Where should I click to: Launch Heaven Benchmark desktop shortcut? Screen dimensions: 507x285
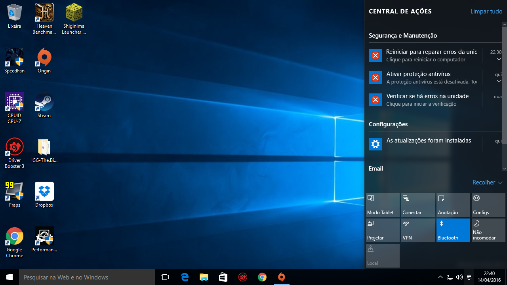[x=44, y=19]
